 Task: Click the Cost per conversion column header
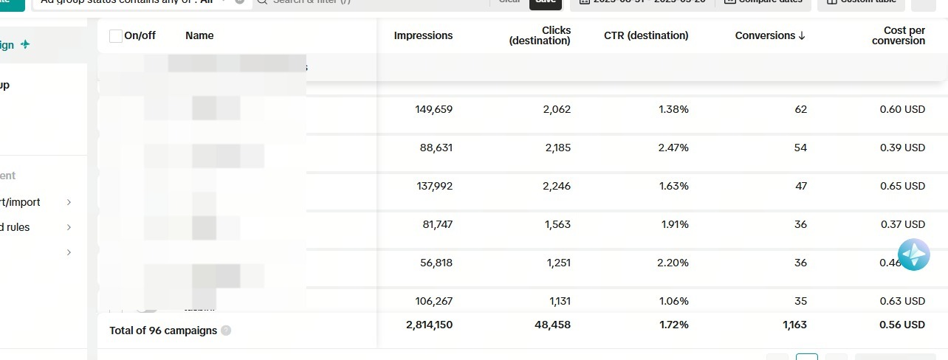[x=898, y=35]
